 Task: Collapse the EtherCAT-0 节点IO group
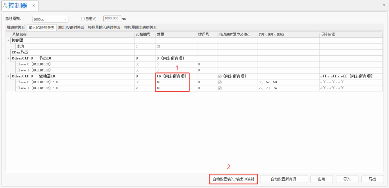8,58
